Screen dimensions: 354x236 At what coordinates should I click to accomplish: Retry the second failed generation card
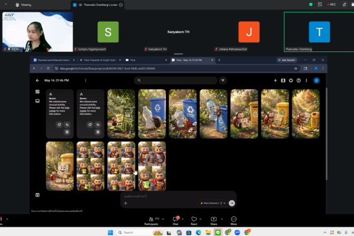tap(90, 124)
